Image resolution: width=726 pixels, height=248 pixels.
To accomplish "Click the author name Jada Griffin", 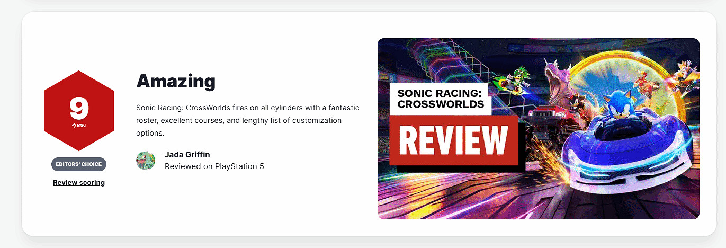I will pyautogui.click(x=187, y=155).
